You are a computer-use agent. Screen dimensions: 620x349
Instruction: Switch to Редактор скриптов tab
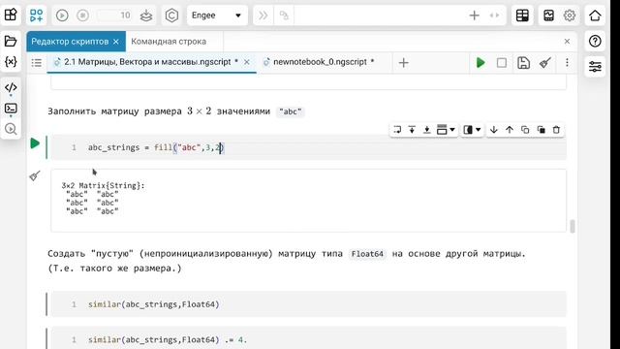70,42
